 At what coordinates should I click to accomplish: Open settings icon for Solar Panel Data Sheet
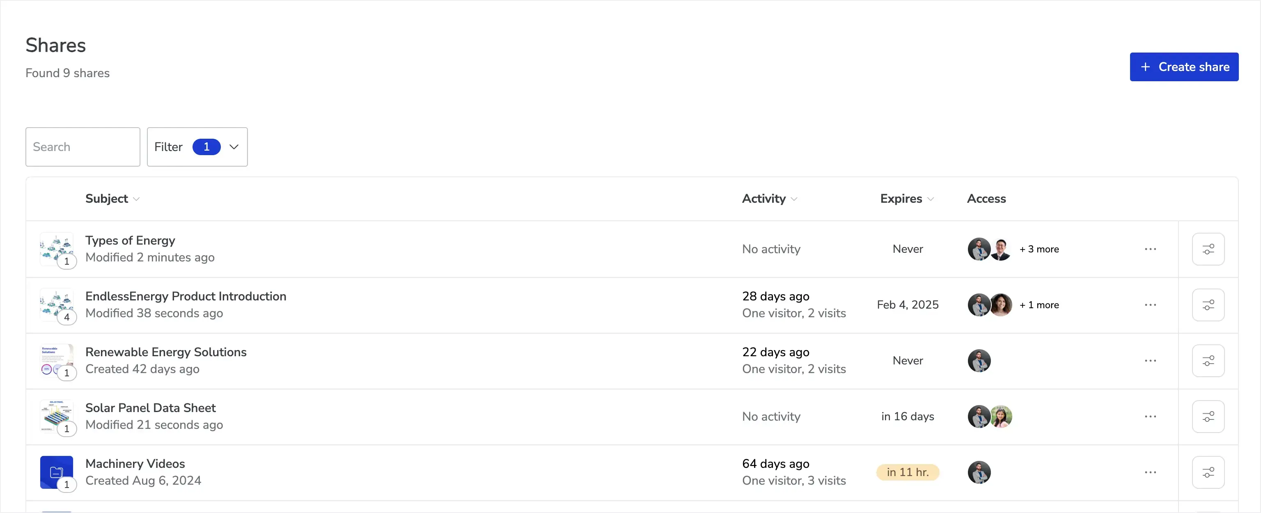(1208, 417)
